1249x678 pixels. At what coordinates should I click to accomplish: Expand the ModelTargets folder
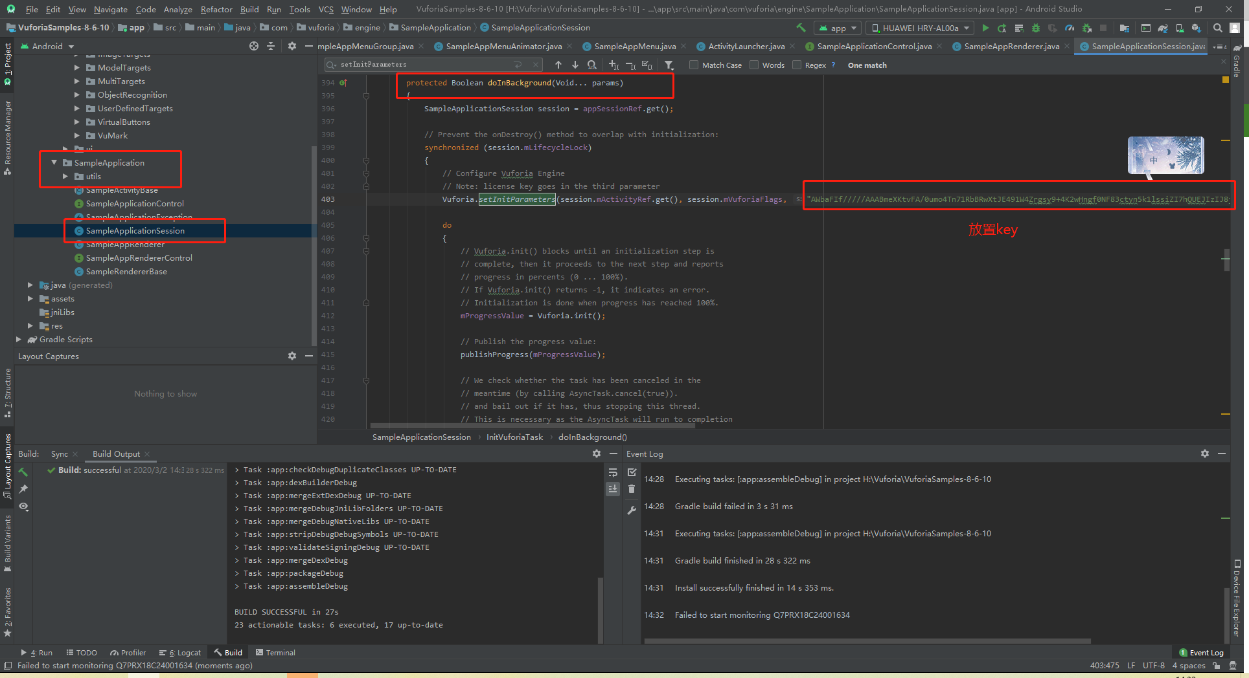tap(77, 67)
